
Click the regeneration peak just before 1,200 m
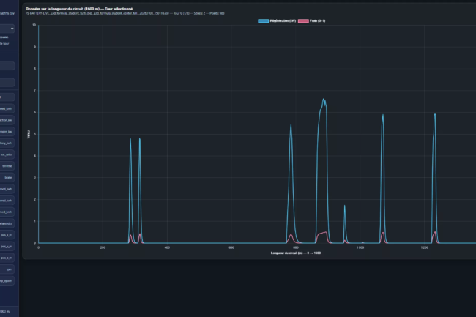[382, 115]
